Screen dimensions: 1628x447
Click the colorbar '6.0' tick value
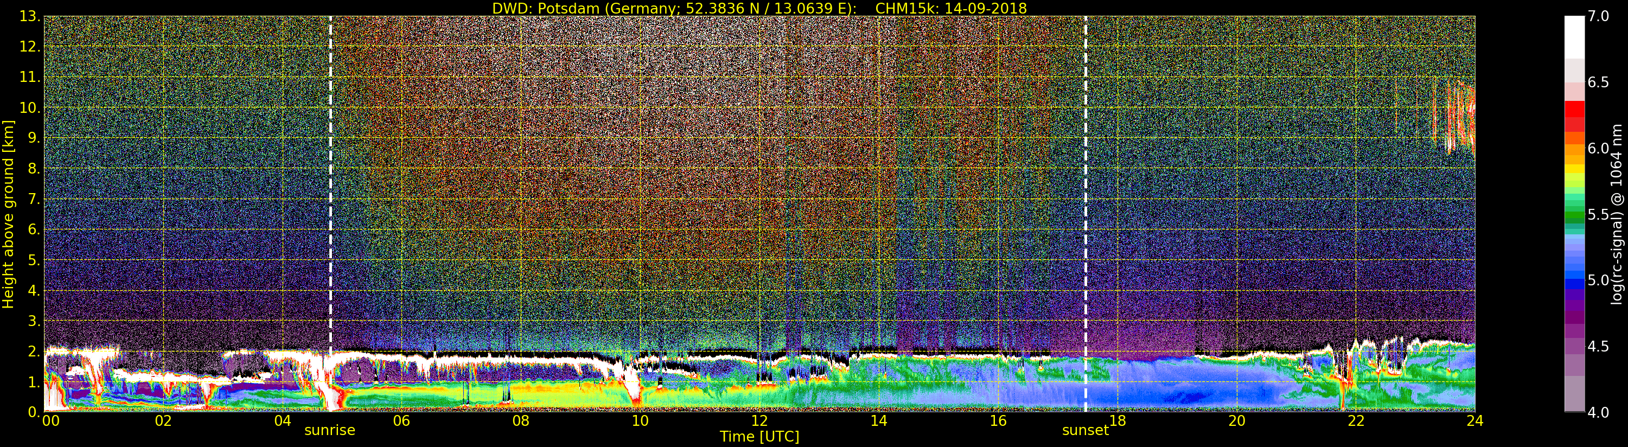tap(1598, 148)
